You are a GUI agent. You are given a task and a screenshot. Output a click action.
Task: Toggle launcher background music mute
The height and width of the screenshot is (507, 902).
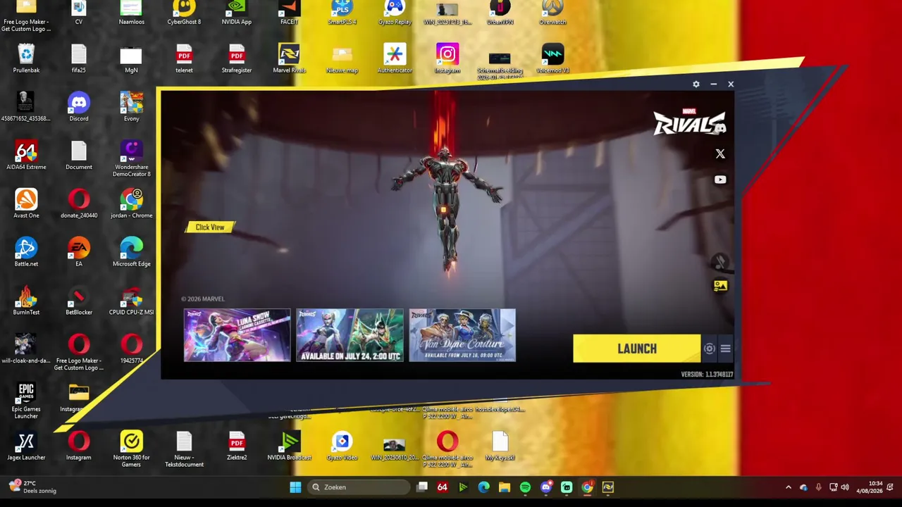tap(719, 262)
